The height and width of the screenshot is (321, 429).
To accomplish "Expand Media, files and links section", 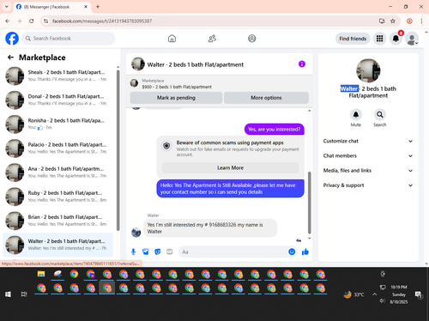I will (368, 171).
